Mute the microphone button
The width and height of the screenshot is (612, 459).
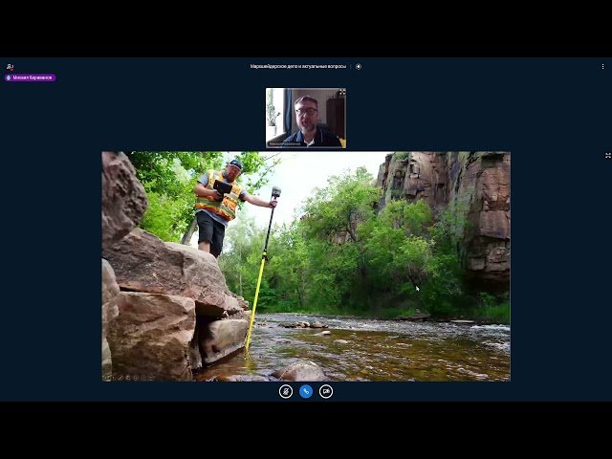[286, 391]
